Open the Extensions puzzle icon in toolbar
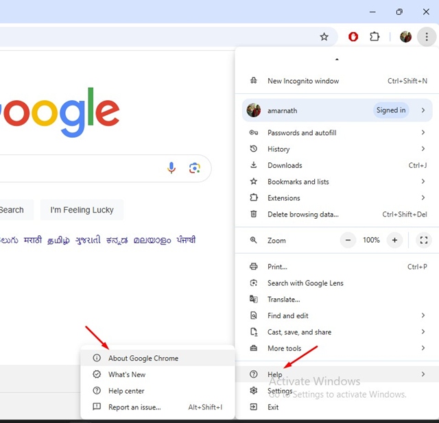The height and width of the screenshot is (423, 439). 375,36
